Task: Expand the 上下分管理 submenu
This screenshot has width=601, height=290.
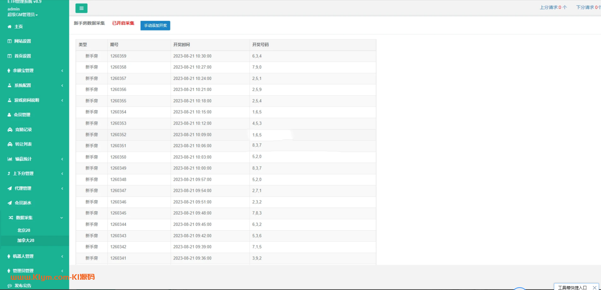Action: pyautogui.click(x=62, y=174)
